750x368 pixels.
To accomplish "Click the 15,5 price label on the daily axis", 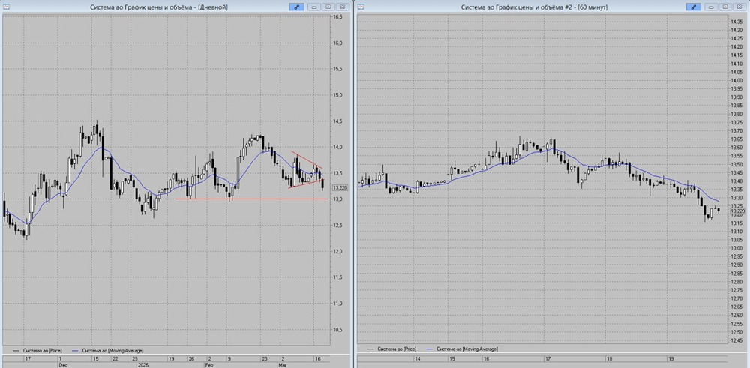I will (x=337, y=69).
